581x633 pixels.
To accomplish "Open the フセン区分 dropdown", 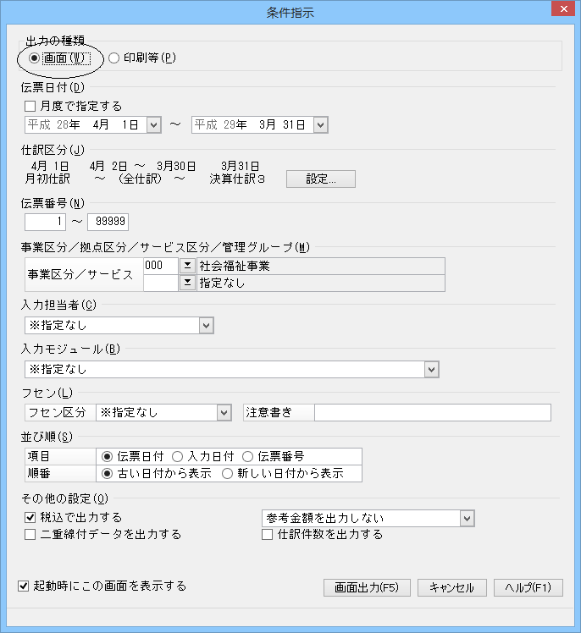I will [x=224, y=412].
